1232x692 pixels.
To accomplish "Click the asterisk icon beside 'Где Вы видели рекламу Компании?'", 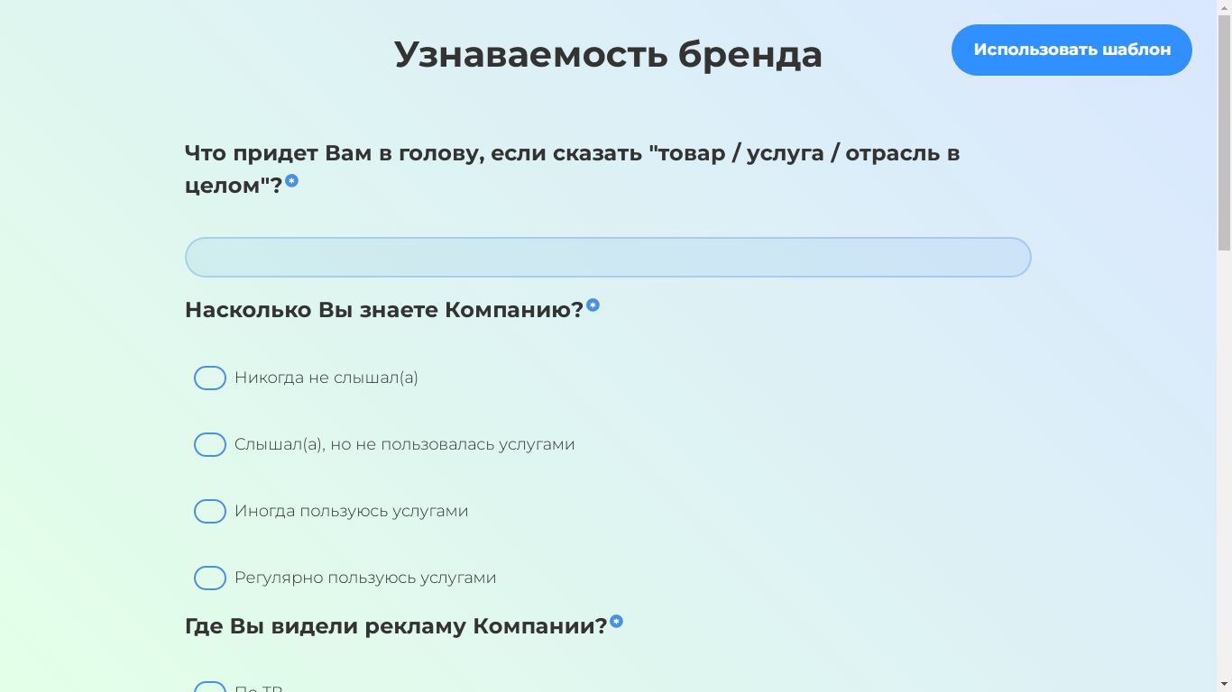I will (615, 620).
